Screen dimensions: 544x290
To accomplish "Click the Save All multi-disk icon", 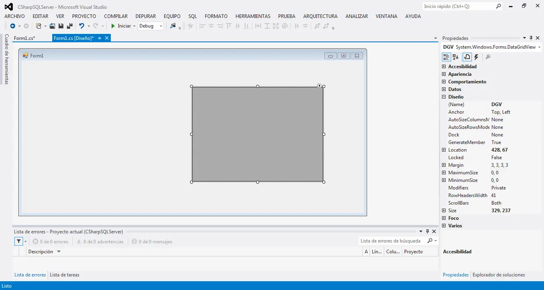I will [70, 26].
